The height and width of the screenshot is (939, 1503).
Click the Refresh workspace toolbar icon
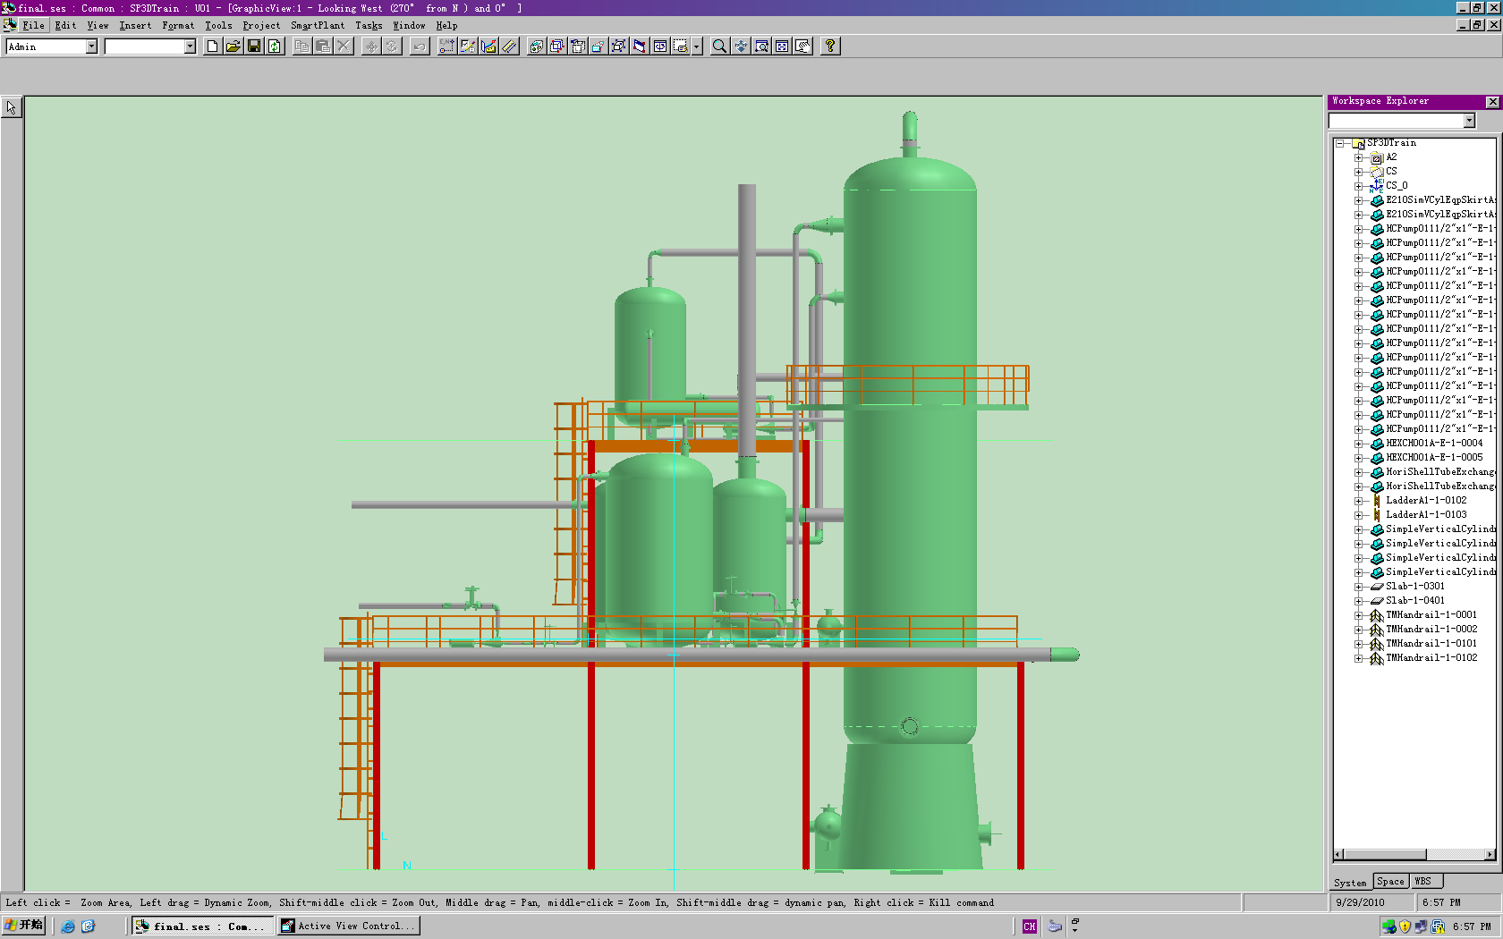[275, 47]
